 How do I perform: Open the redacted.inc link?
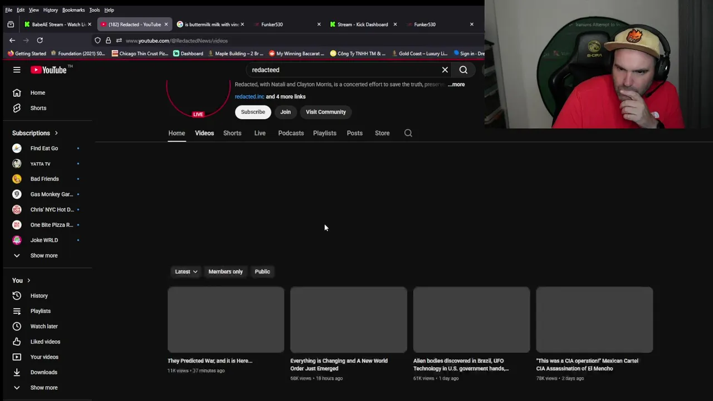250,96
